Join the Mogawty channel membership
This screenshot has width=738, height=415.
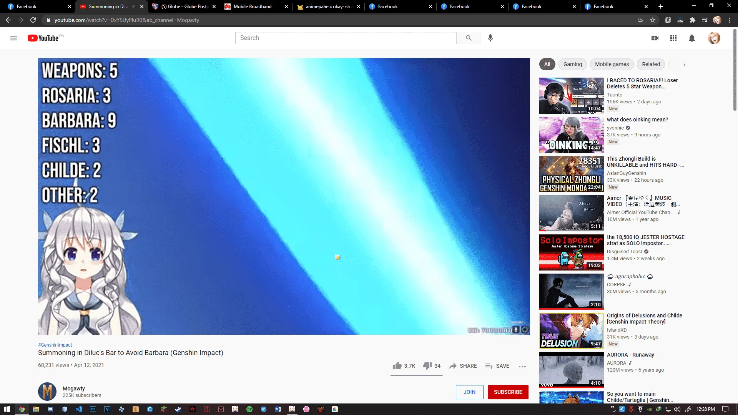click(x=469, y=392)
